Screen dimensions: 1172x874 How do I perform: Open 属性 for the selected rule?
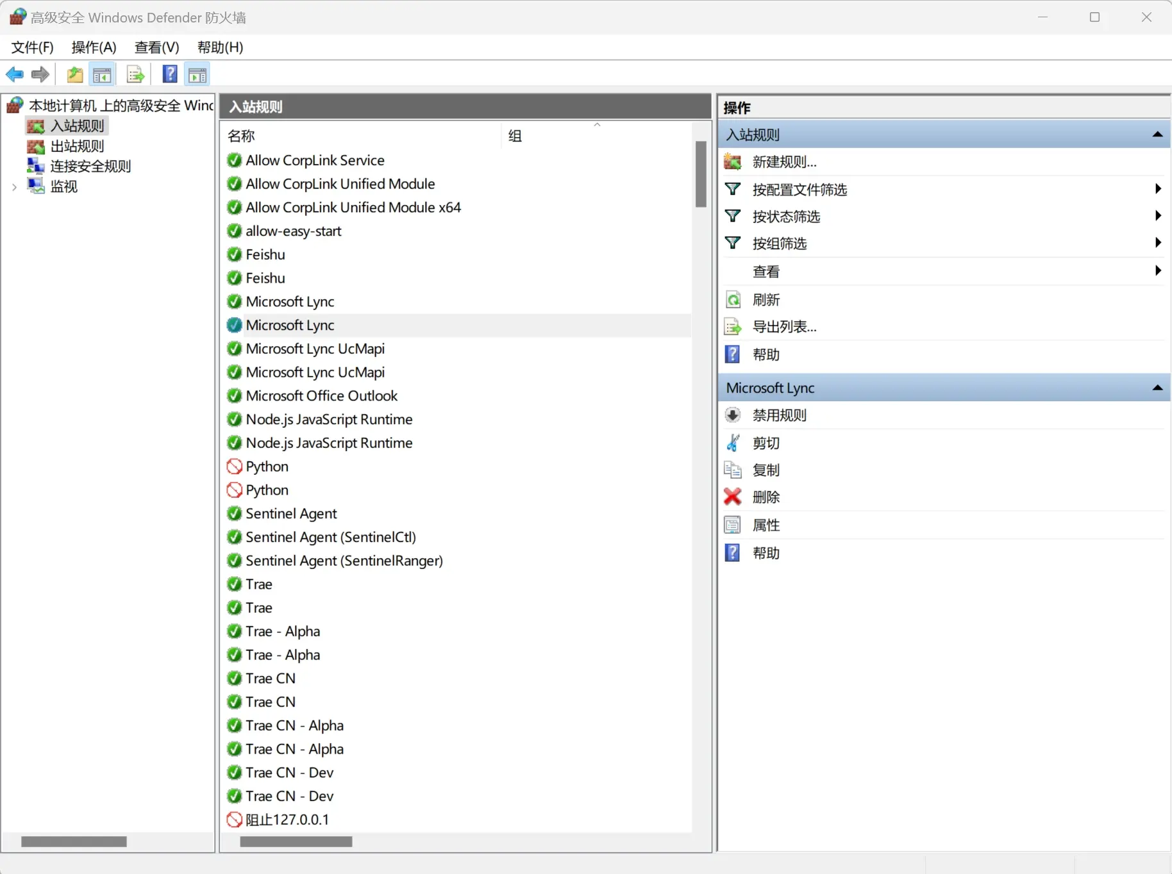(x=766, y=525)
